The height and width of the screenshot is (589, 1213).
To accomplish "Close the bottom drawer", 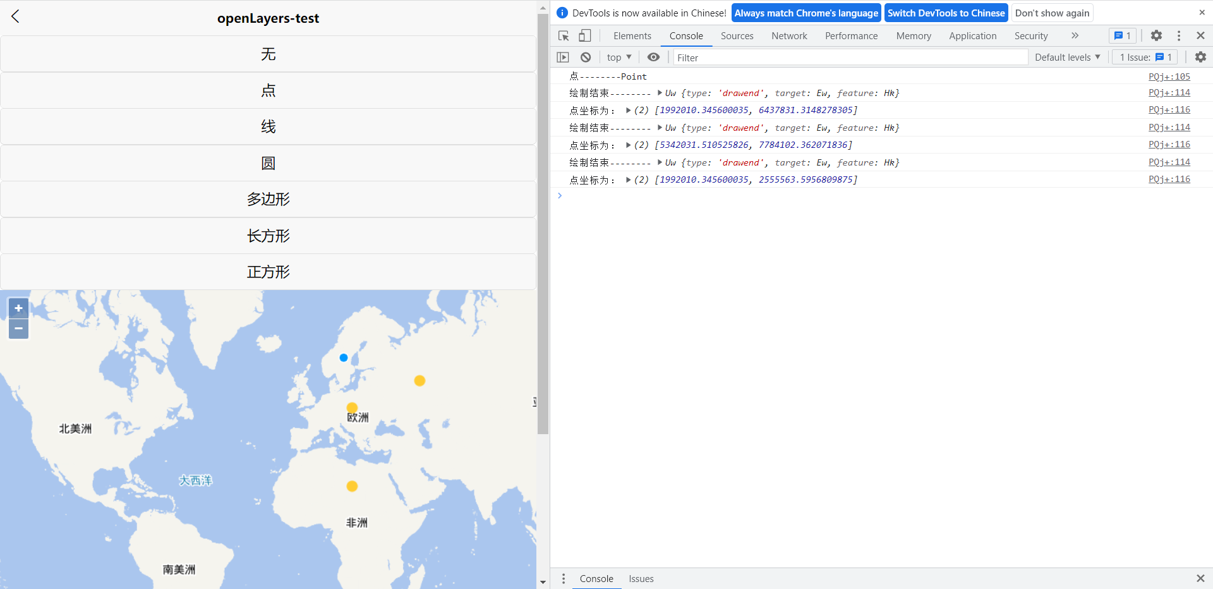I will (1200, 579).
